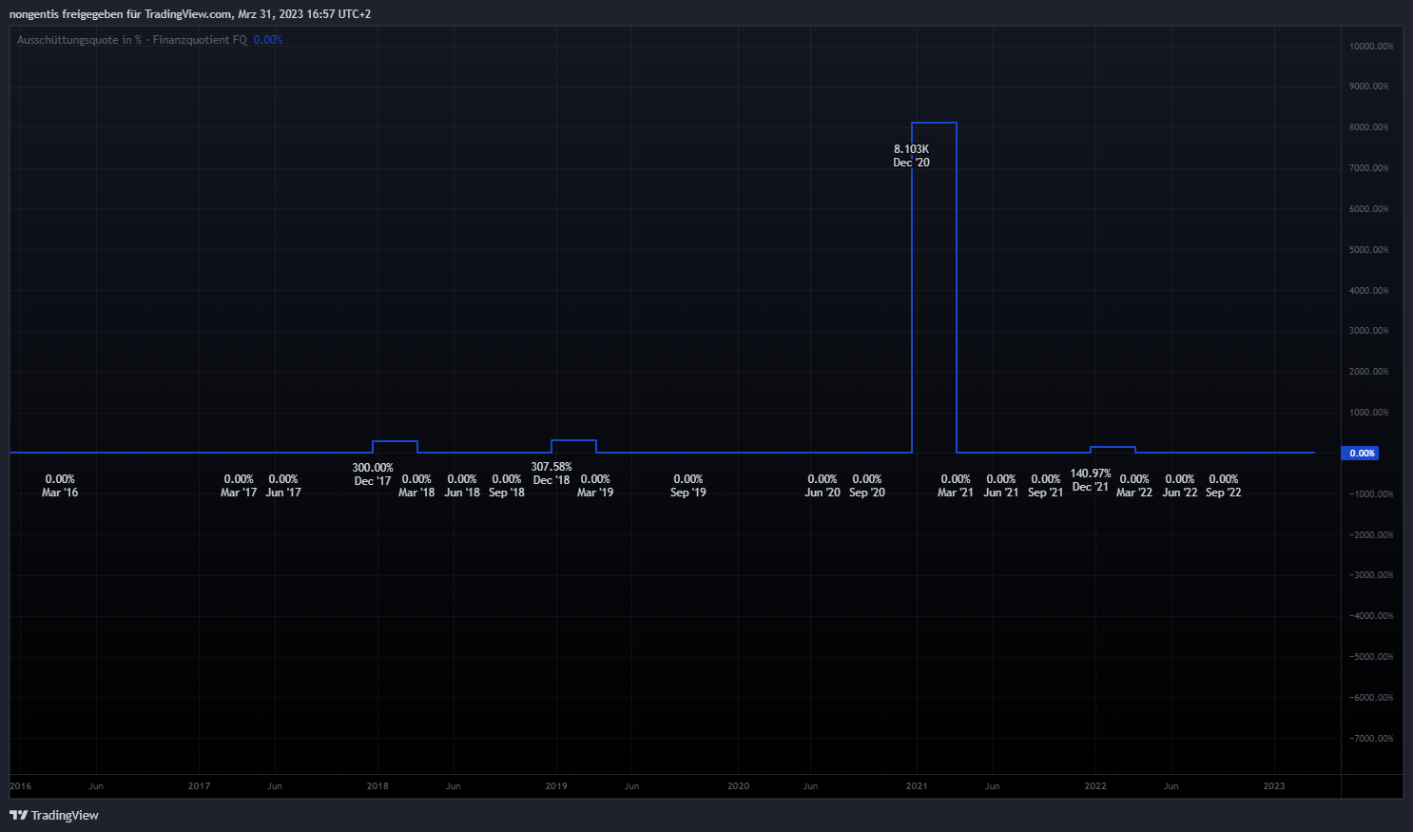
Task: Click the 10000.00% price scale label
Action: [1370, 47]
